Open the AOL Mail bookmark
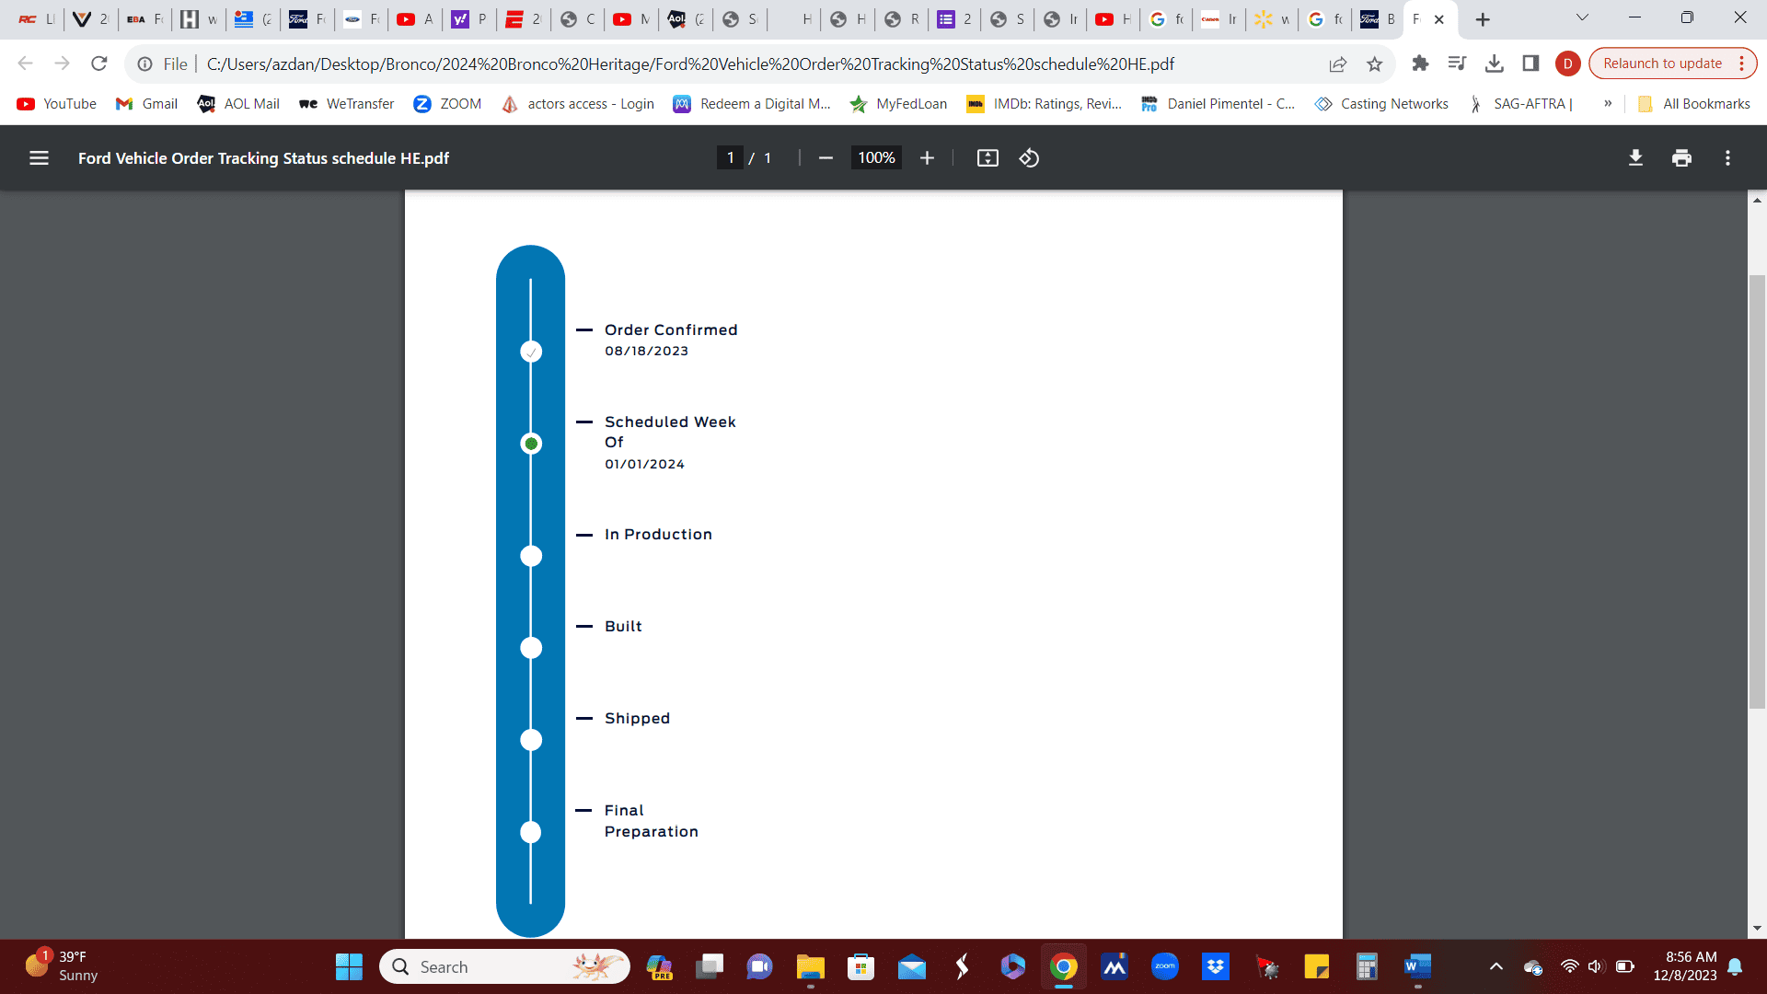This screenshot has width=1767, height=994. pyautogui.click(x=238, y=104)
